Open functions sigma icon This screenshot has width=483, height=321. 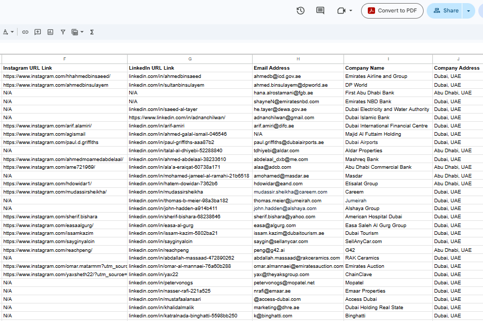point(92,32)
